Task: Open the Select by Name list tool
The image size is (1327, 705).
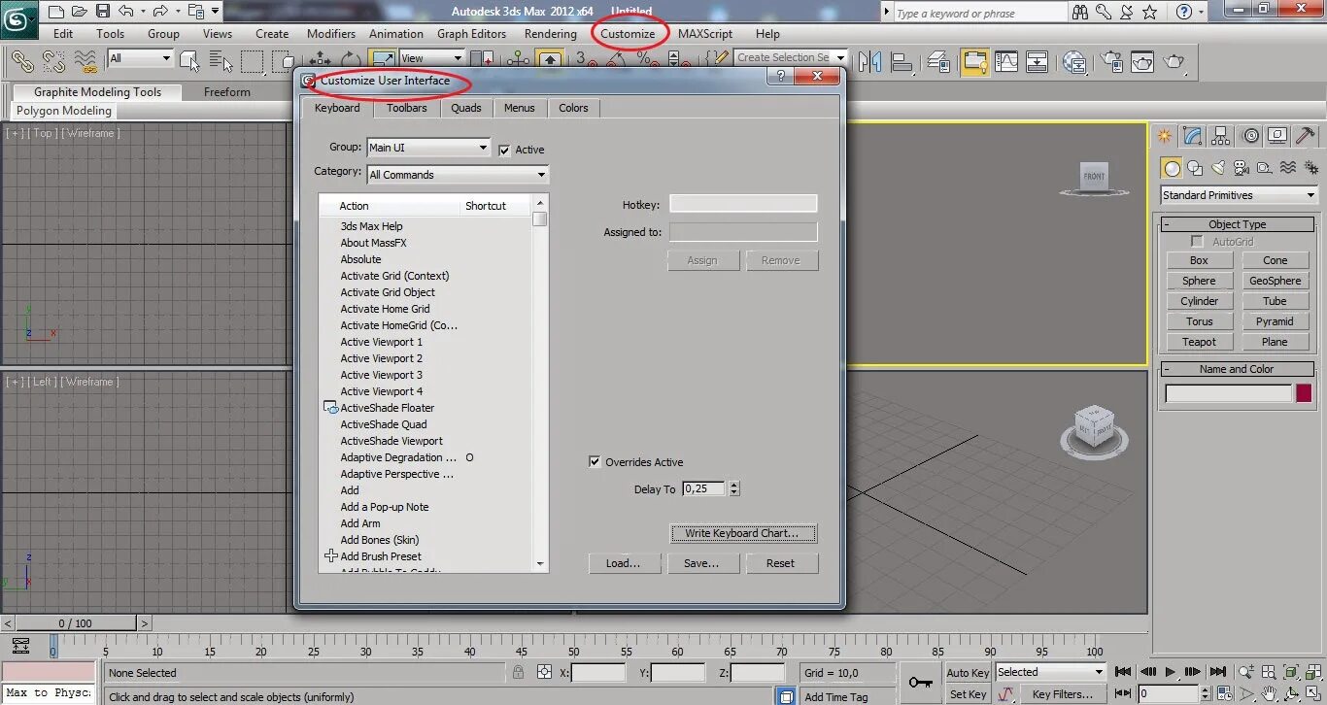Action: [x=221, y=61]
